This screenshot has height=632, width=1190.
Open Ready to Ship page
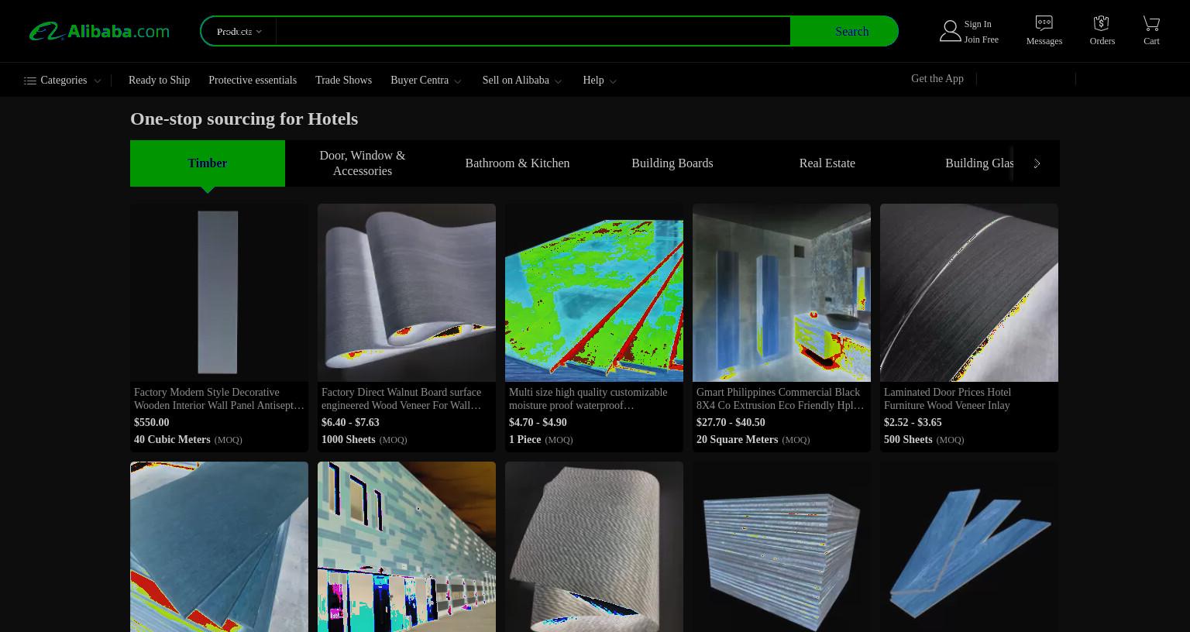tap(159, 81)
